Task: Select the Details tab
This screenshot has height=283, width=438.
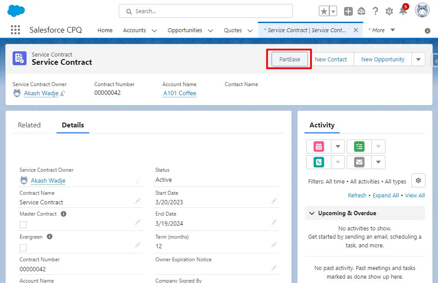Action: [x=73, y=125]
